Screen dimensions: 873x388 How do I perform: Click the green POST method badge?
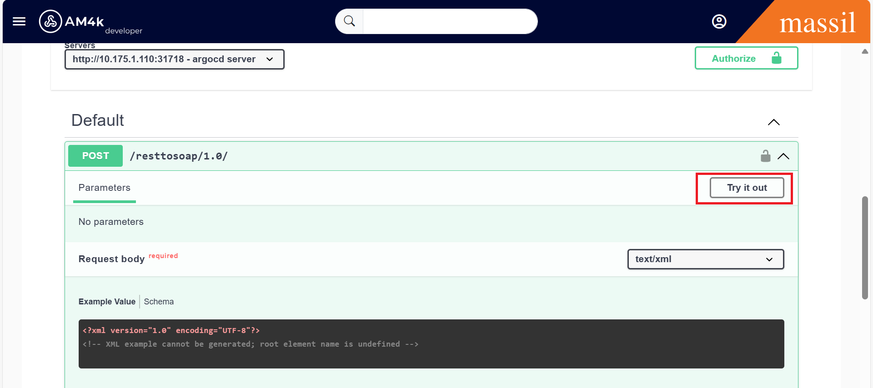(x=95, y=156)
